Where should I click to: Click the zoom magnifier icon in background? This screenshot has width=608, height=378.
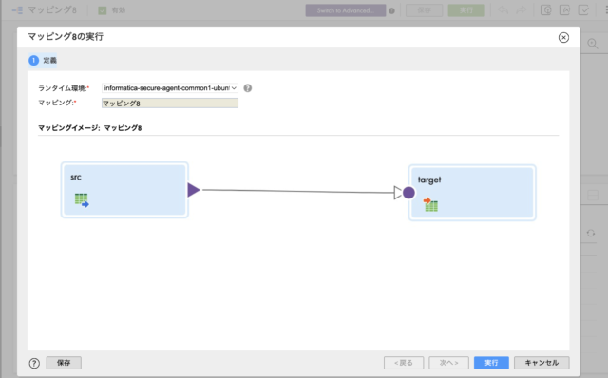(x=593, y=44)
